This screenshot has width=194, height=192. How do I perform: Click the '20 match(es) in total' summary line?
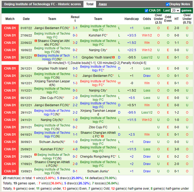[60, 178]
